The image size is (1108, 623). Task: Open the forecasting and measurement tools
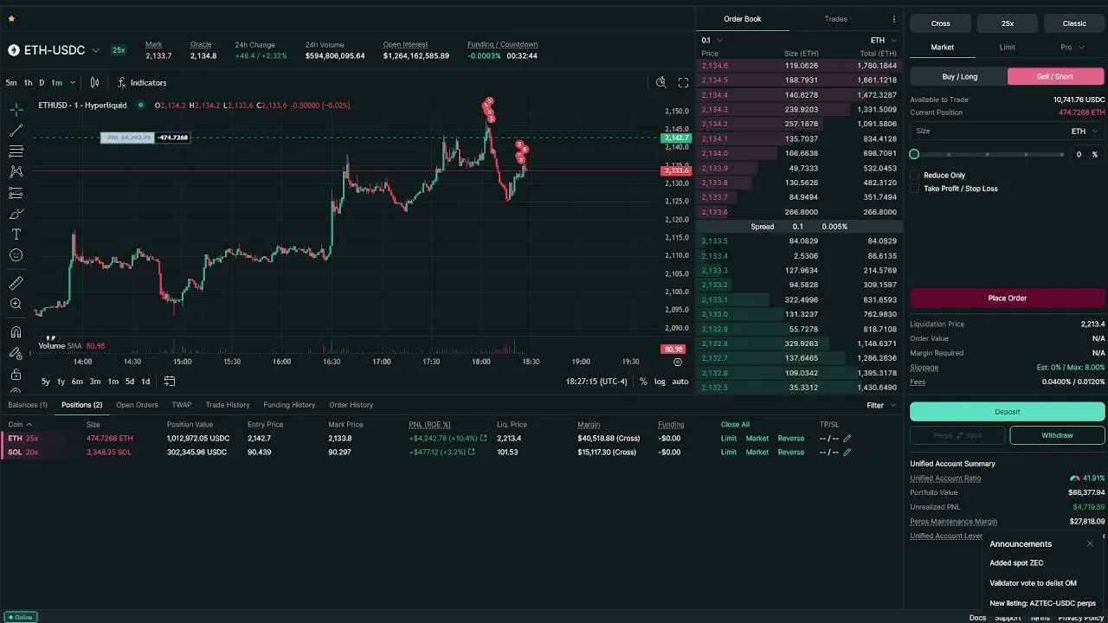tap(16, 193)
